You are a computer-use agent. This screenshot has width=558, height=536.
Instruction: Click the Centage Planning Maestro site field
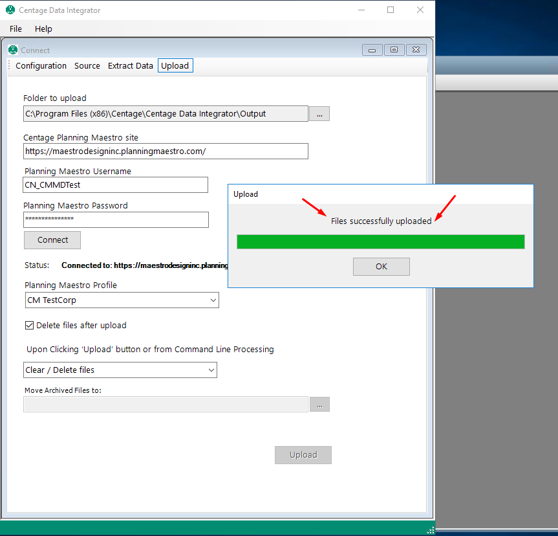(166, 151)
